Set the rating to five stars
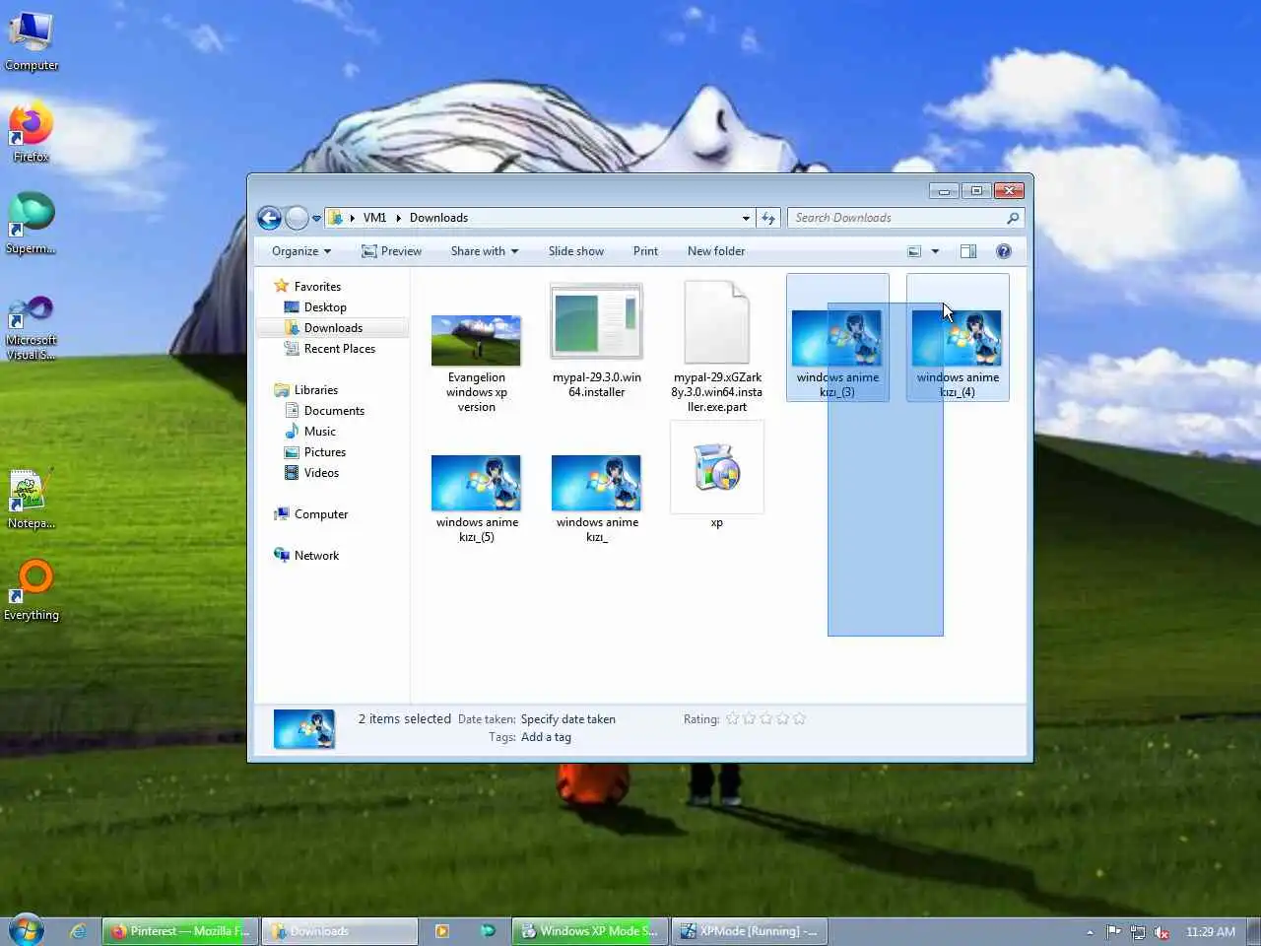This screenshot has height=946, width=1261. click(x=799, y=719)
